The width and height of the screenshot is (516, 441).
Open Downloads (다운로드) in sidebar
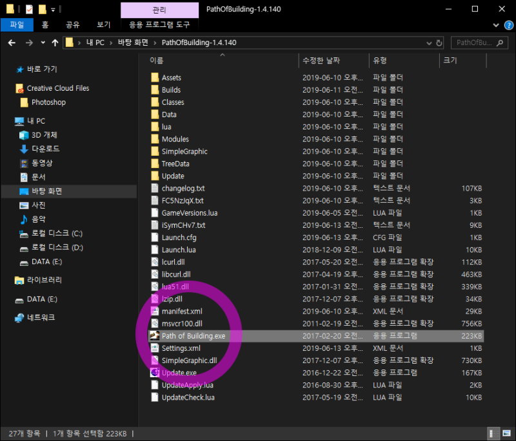point(45,149)
